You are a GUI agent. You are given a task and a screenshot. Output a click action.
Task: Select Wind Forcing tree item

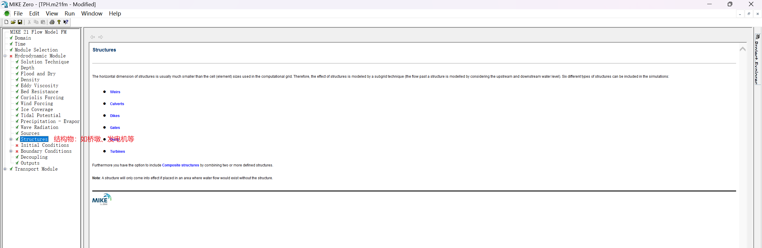(37, 104)
